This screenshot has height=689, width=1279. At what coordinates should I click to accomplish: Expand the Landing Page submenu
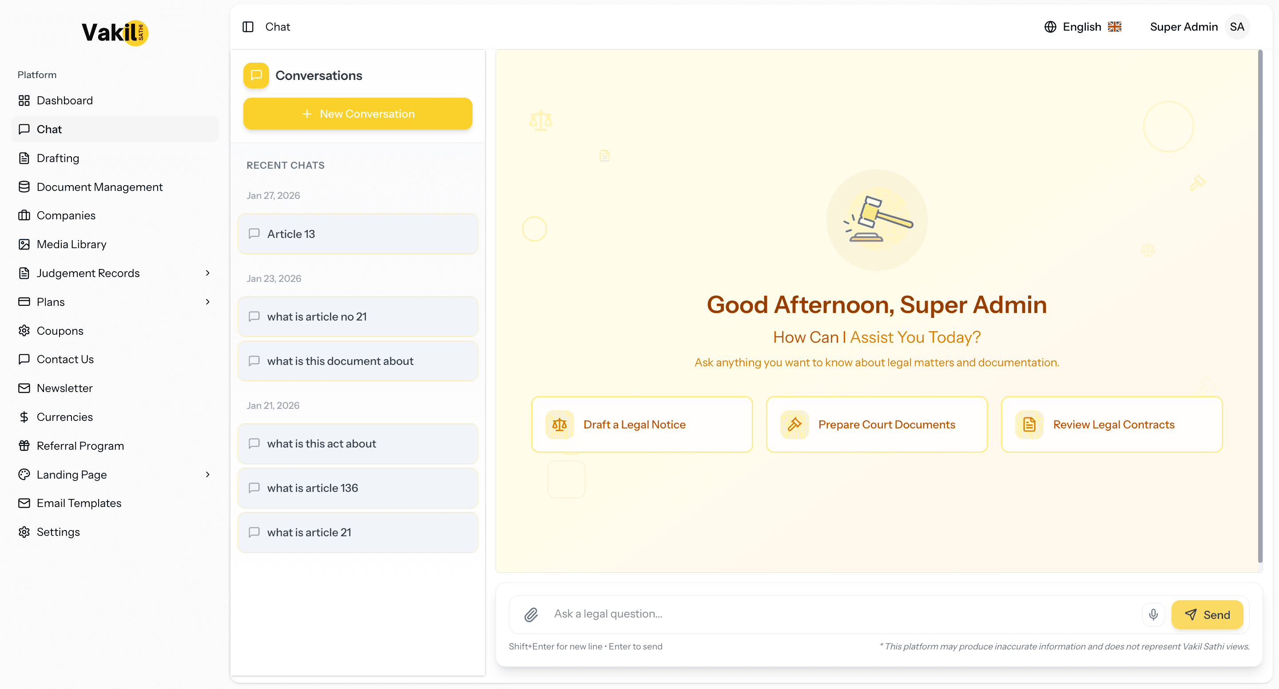tap(207, 475)
